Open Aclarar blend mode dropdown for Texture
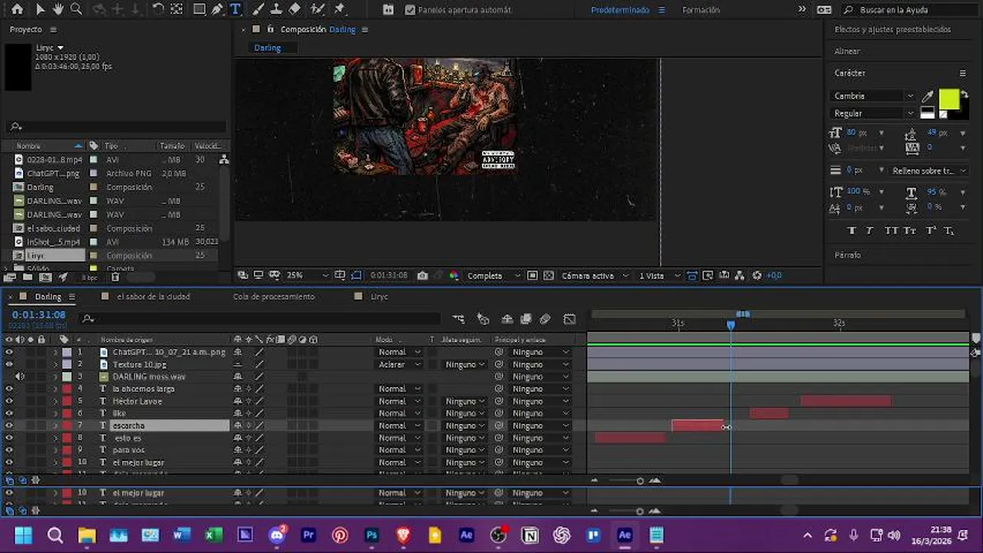This screenshot has height=553, width=983. pyautogui.click(x=399, y=364)
